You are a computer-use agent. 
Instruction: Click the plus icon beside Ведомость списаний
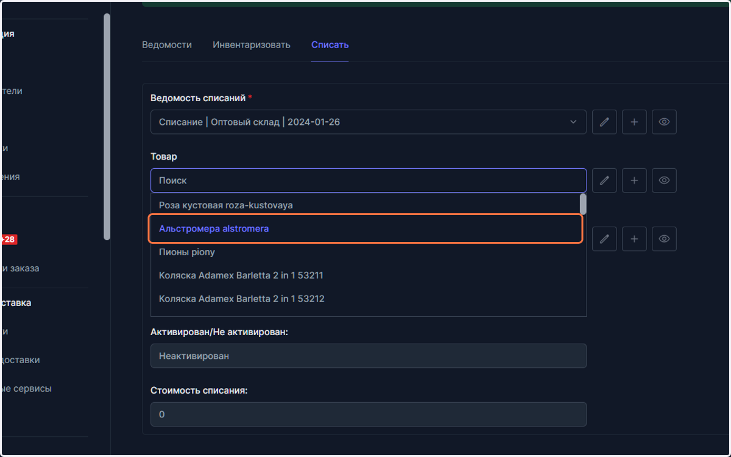[x=634, y=122]
